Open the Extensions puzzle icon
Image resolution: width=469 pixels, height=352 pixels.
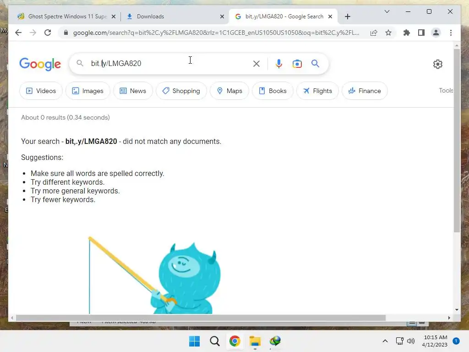[407, 33]
